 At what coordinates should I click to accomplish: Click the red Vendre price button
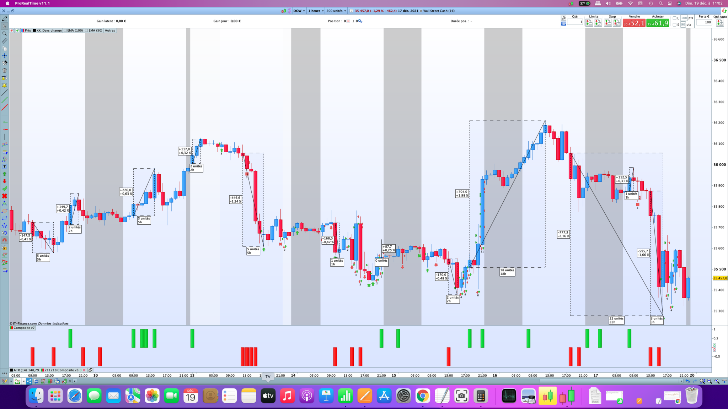634,23
